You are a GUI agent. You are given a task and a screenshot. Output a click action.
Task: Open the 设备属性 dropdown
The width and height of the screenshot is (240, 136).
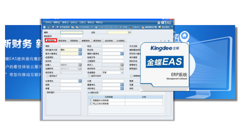122,72
